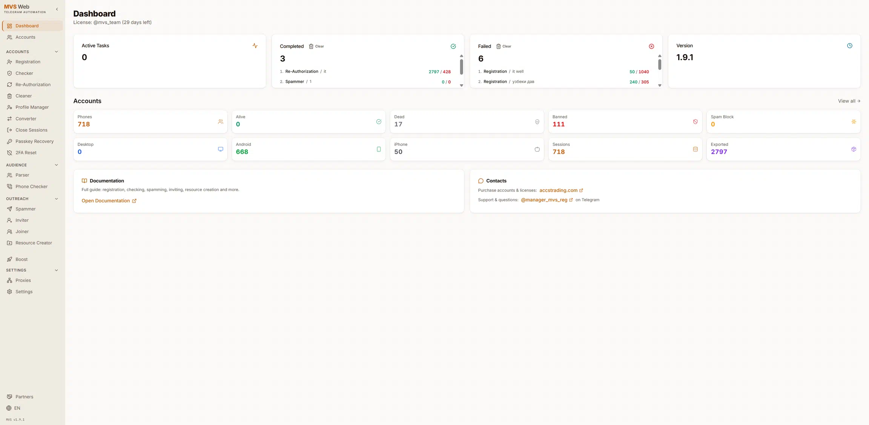Screen dimensions: 869x425
Task: Click the Failed red cross icon
Action: click(x=651, y=46)
